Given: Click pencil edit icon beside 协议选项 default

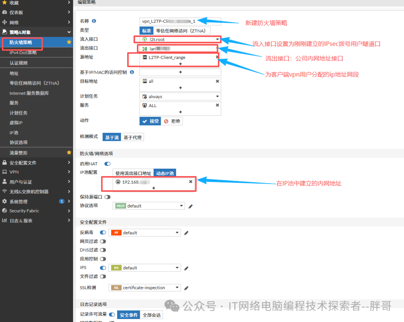Looking at the screenshot, I should (190, 206).
